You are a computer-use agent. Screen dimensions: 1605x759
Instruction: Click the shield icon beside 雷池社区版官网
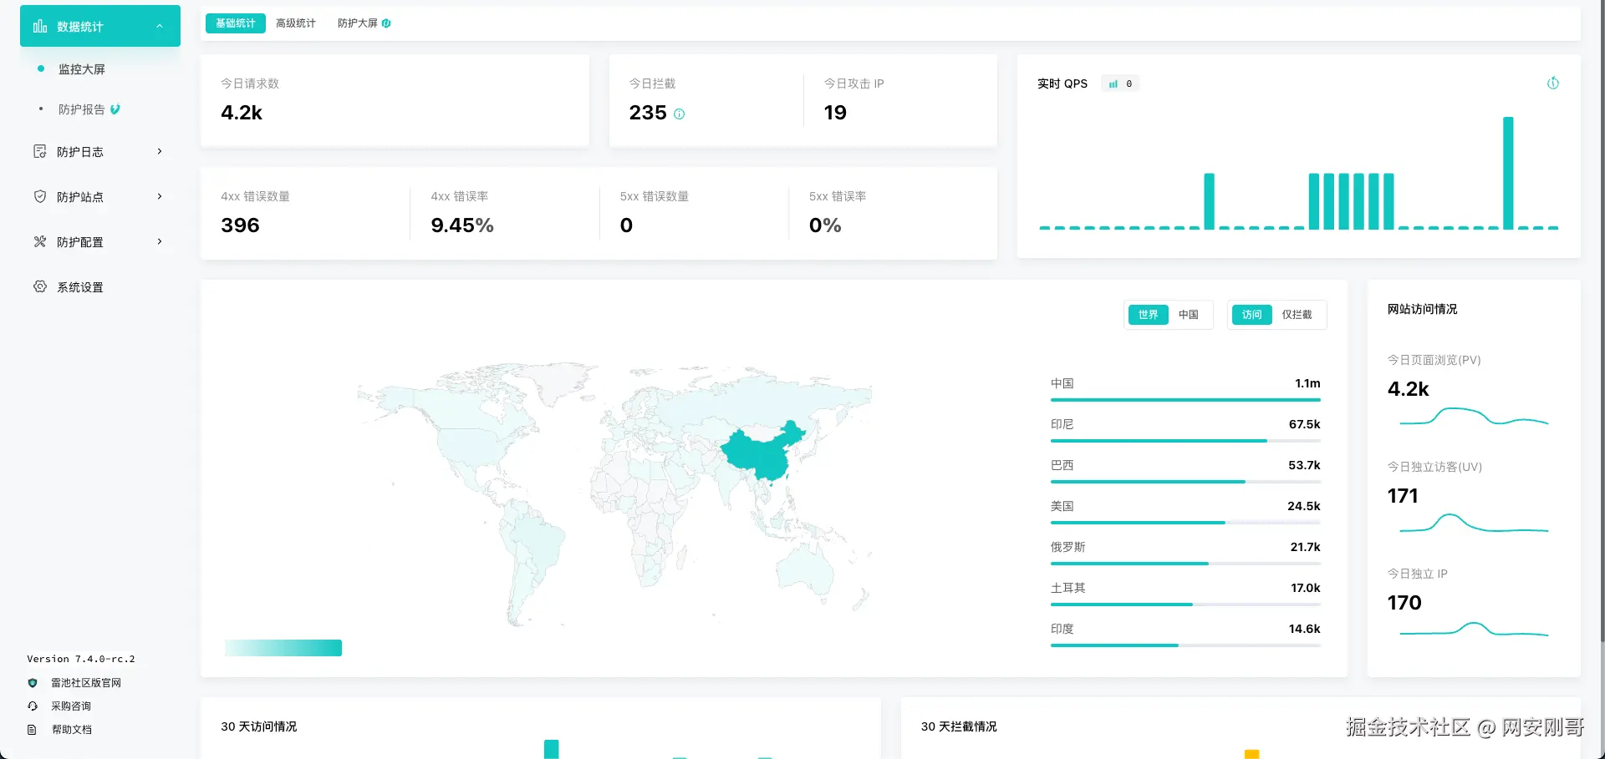point(33,683)
